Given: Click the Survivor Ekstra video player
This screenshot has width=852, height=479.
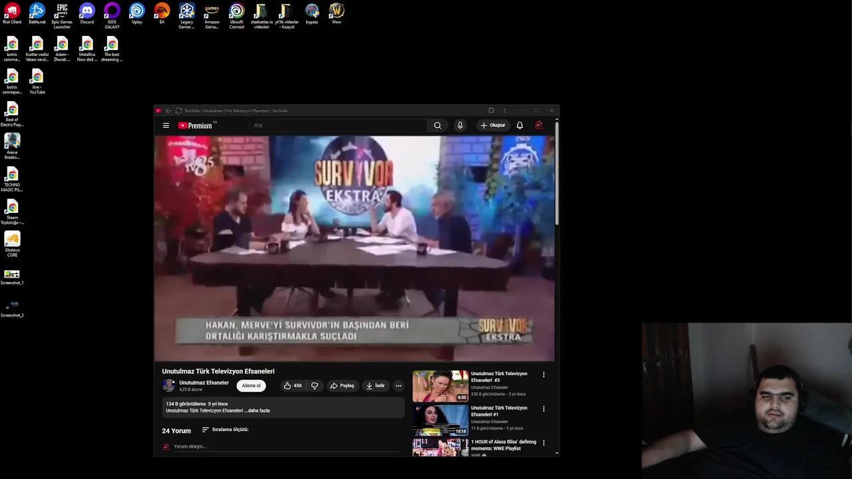Looking at the screenshot, I should click(x=354, y=248).
